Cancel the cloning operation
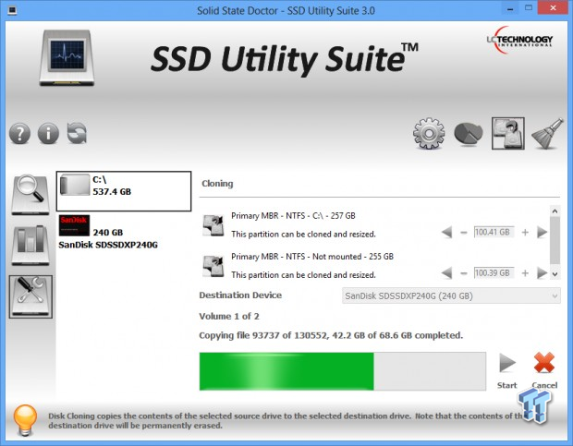 pyautogui.click(x=544, y=371)
